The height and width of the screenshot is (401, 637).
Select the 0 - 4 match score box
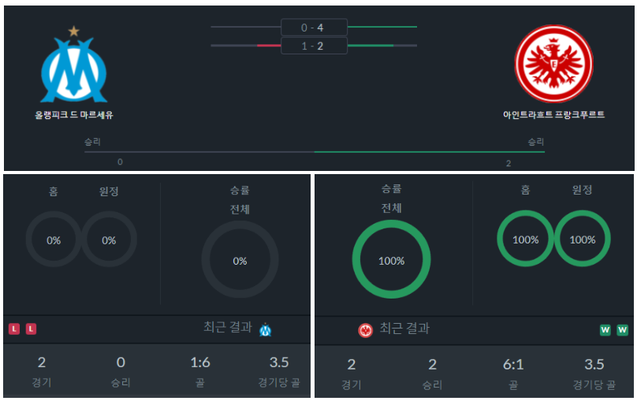(314, 28)
